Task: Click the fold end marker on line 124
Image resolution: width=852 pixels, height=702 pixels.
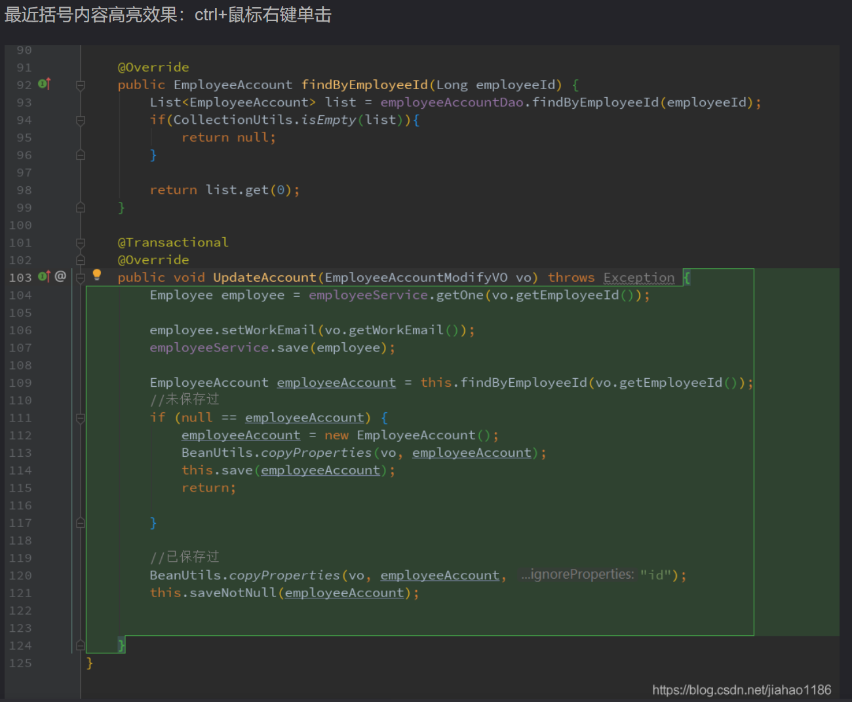Action: 81,646
